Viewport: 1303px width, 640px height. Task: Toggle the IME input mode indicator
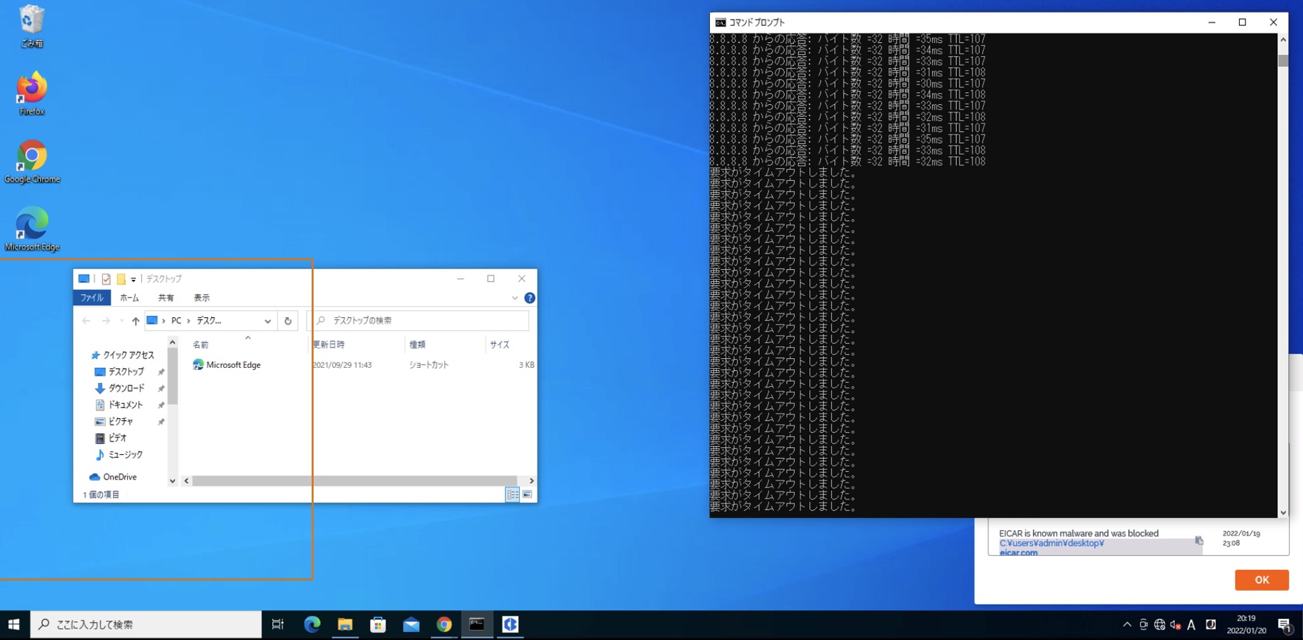point(1191,625)
